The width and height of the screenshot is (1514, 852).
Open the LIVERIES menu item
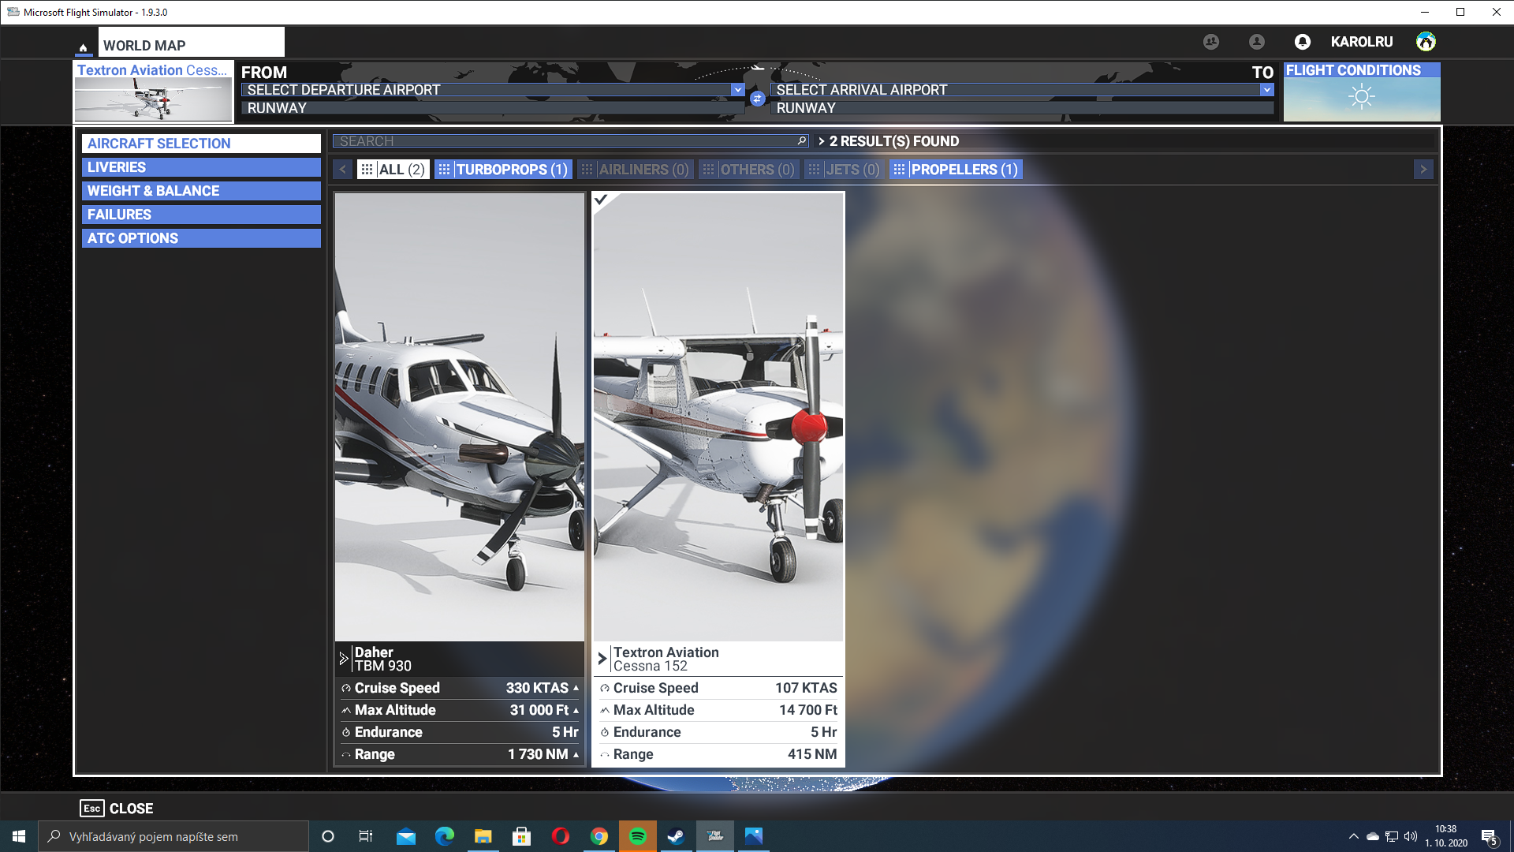click(x=201, y=167)
